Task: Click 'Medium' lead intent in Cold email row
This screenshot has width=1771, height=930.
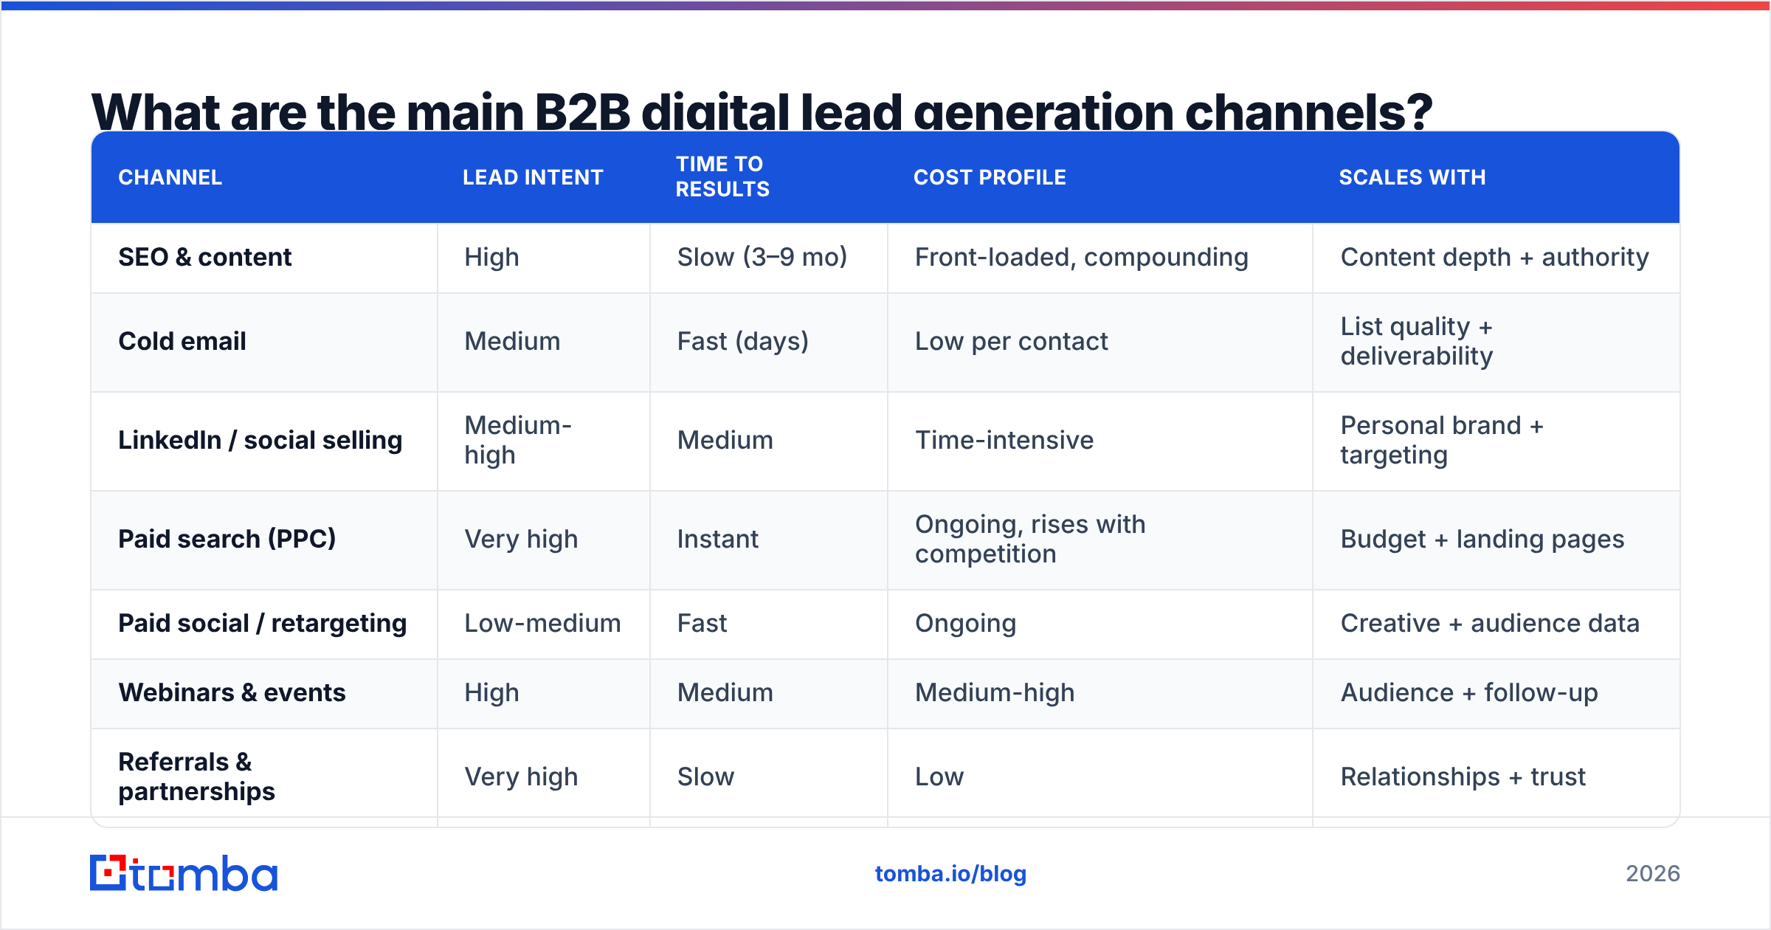Action: tap(512, 341)
